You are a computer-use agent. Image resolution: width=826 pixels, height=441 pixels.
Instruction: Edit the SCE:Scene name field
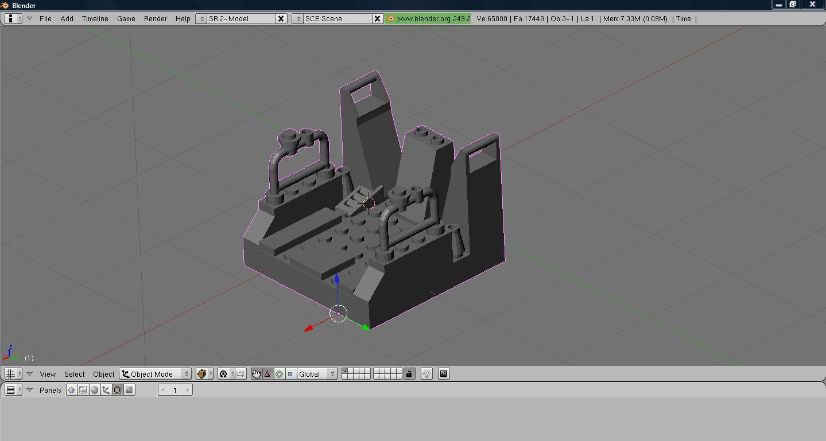coord(338,18)
